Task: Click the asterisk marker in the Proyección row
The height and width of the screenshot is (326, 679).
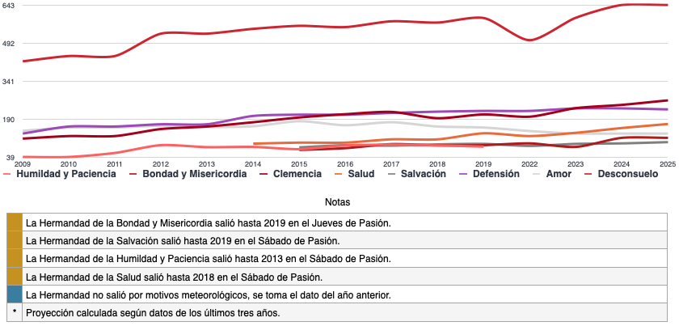Action: (15, 313)
